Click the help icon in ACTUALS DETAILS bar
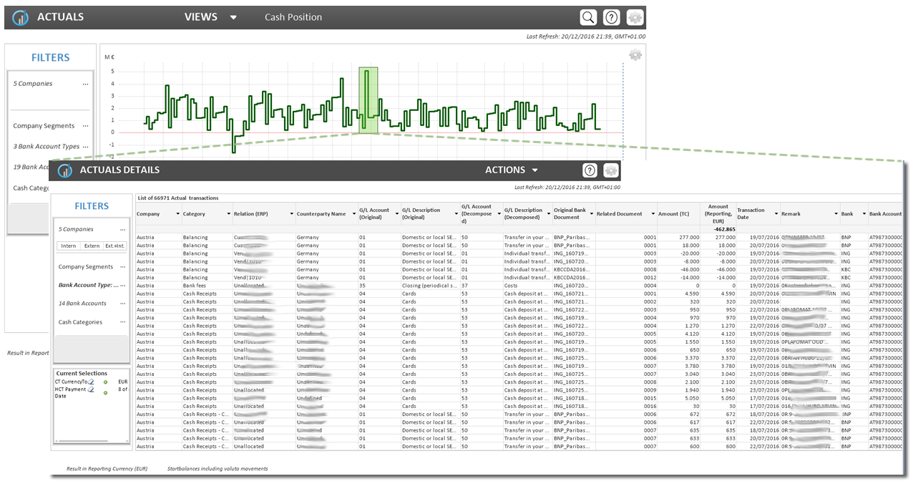The image size is (918, 494). point(590,170)
